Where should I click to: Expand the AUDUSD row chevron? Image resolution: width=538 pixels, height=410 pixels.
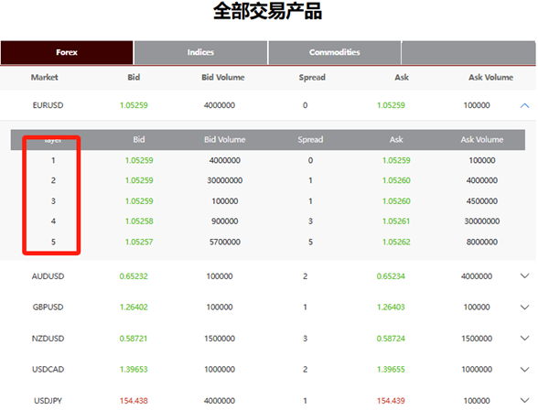[524, 275]
